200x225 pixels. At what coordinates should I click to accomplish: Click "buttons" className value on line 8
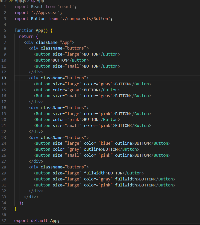point(76,48)
